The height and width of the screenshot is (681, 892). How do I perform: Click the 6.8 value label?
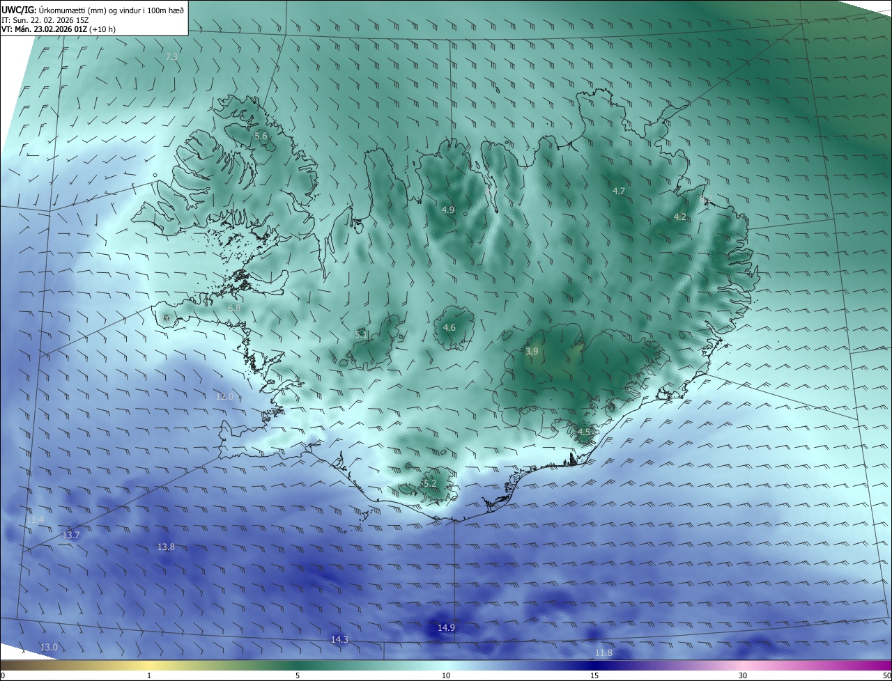[x=234, y=308]
